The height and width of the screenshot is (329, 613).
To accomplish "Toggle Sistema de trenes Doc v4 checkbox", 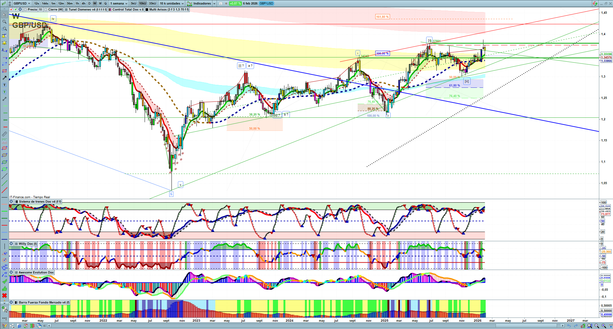I will click(16, 202).
